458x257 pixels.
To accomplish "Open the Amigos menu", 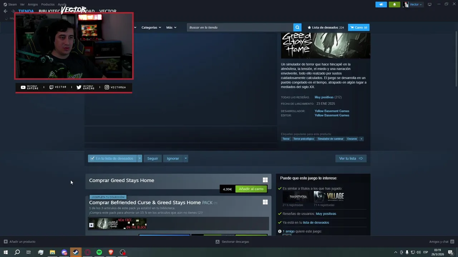I will (33, 4).
